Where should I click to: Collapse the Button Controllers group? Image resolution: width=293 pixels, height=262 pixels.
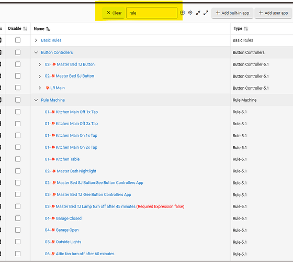36,52
